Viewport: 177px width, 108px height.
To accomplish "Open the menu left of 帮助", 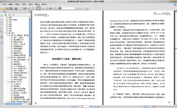I will (x=37, y=4).
